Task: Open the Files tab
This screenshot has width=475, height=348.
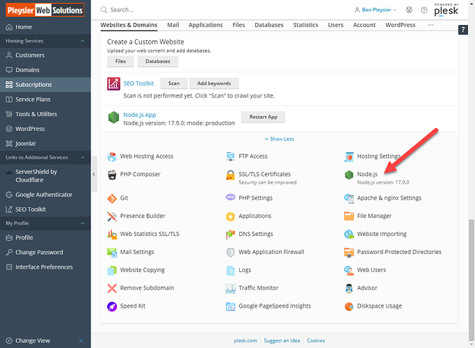Action: click(x=239, y=25)
